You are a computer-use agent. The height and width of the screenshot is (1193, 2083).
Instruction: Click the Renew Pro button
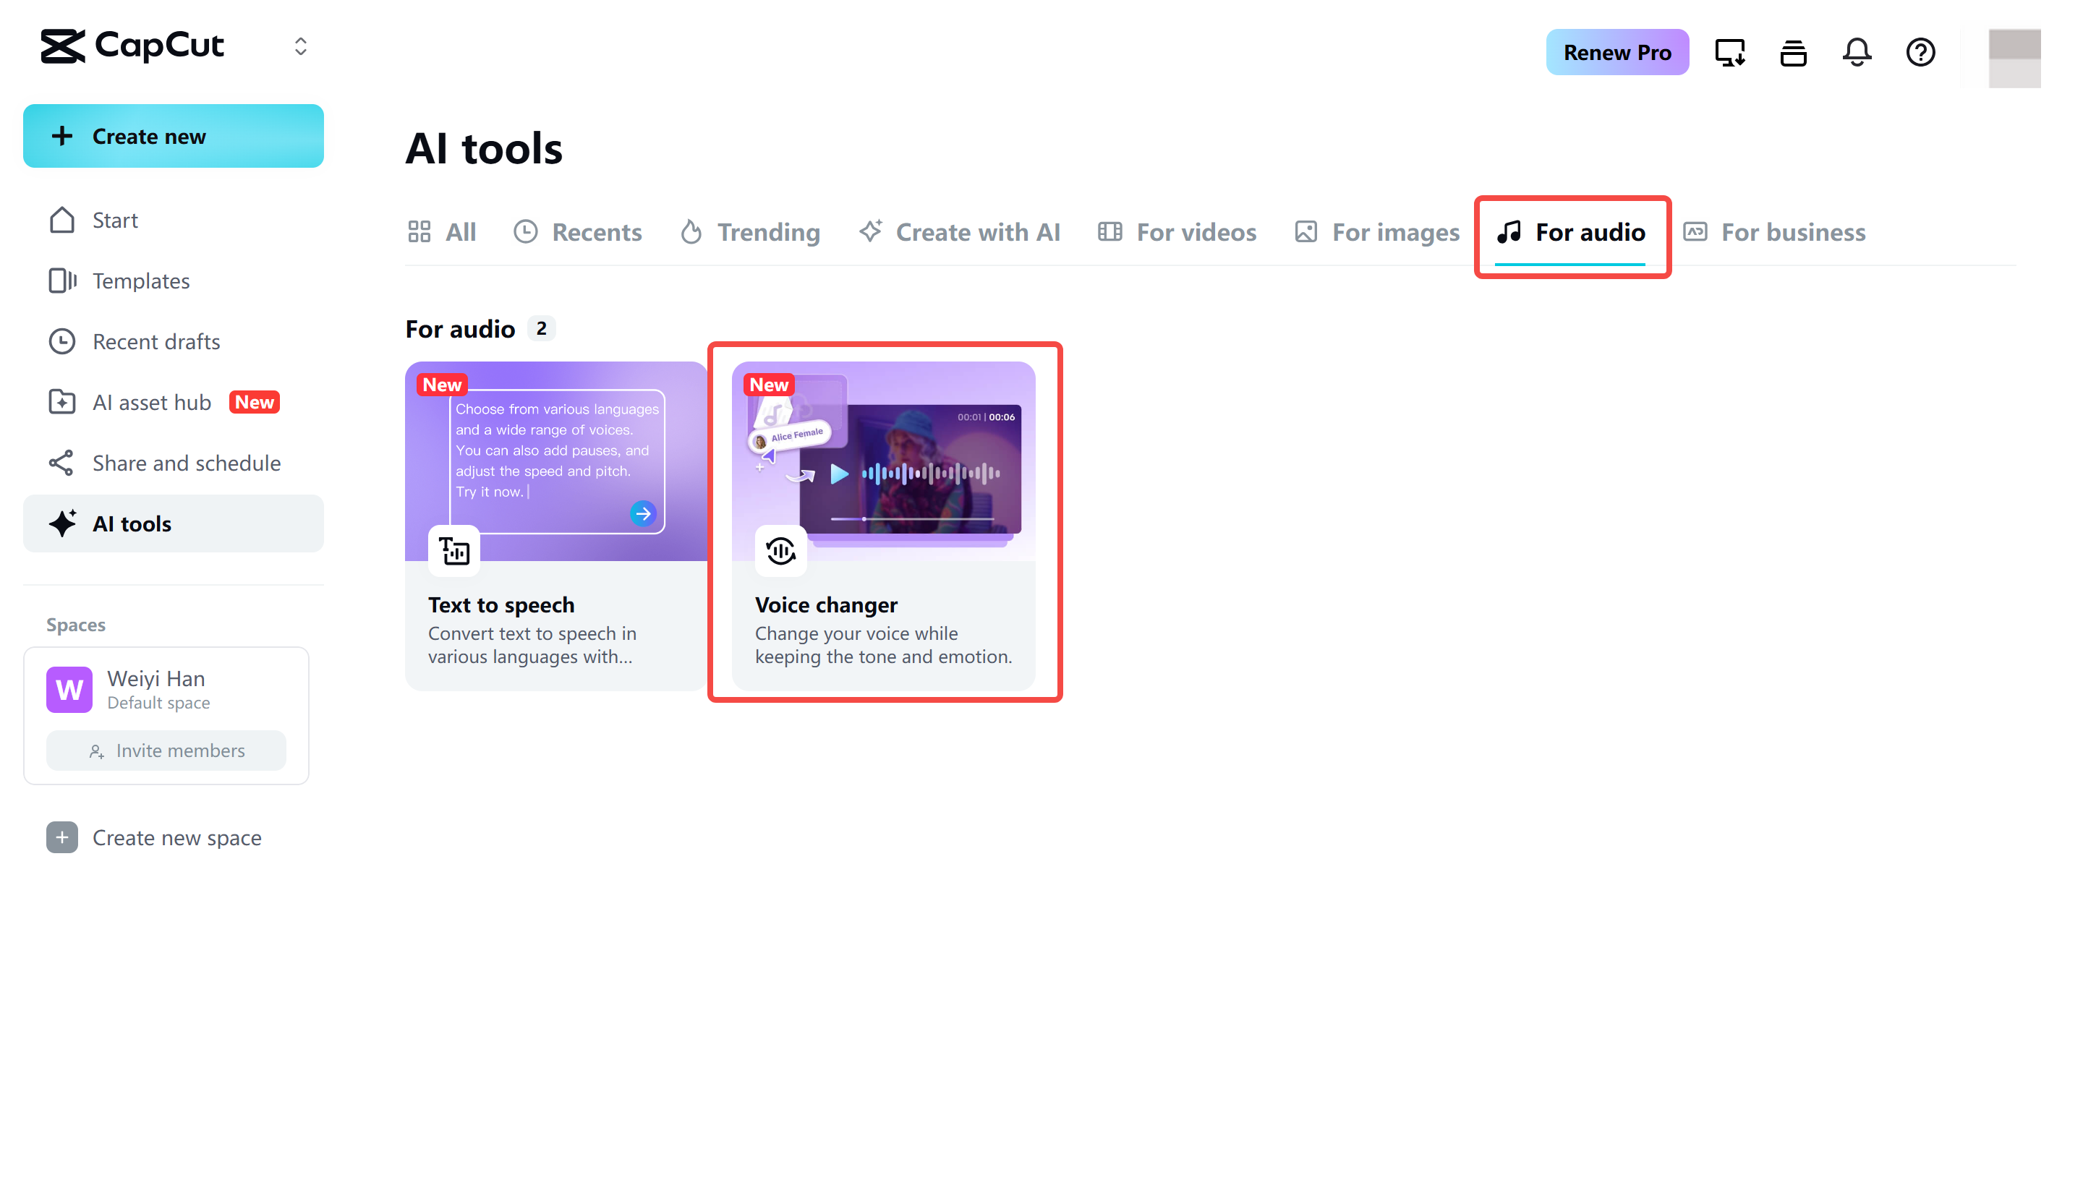click(1616, 51)
